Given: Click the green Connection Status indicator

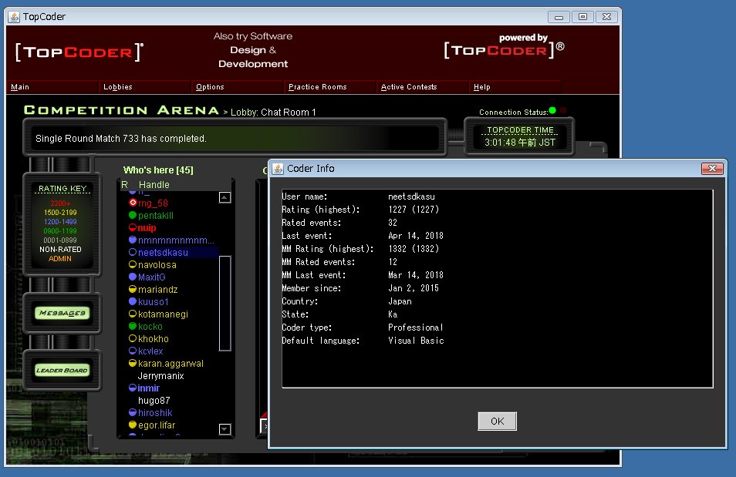Looking at the screenshot, I should 552,111.
